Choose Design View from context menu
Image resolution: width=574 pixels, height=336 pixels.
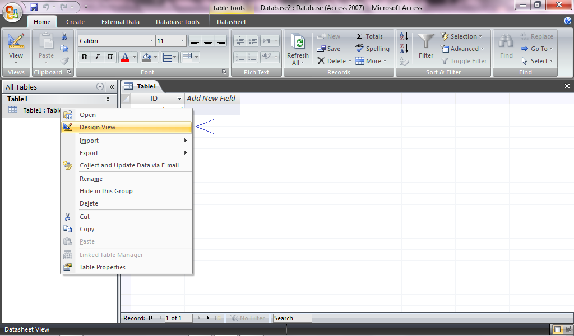(x=127, y=127)
